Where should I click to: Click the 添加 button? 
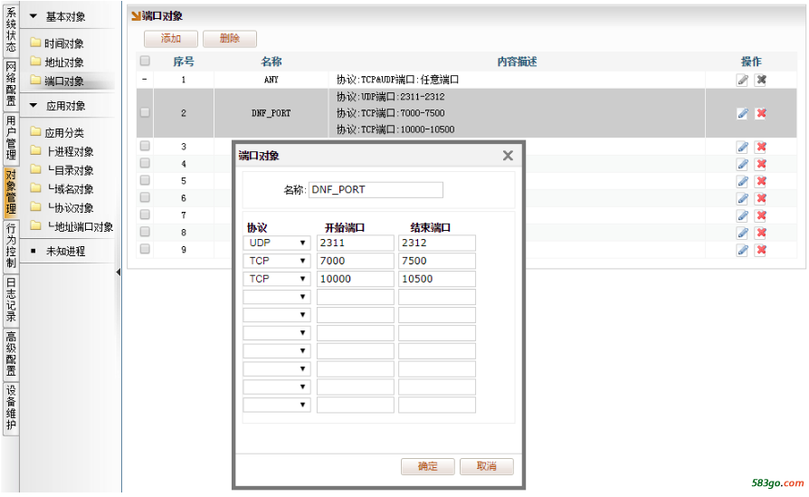[171, 39]
